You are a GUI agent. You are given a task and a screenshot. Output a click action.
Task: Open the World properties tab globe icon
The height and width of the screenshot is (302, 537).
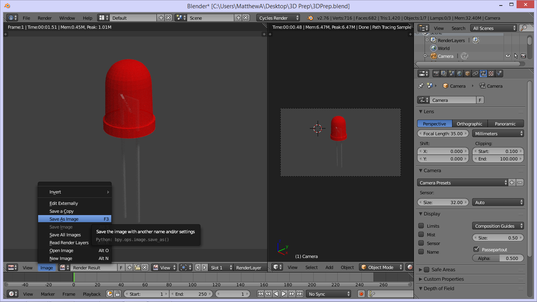(x=460, y=74)
